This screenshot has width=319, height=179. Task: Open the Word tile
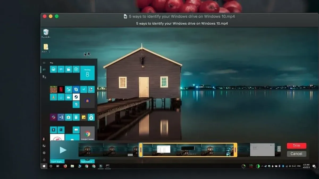point(61,117)
